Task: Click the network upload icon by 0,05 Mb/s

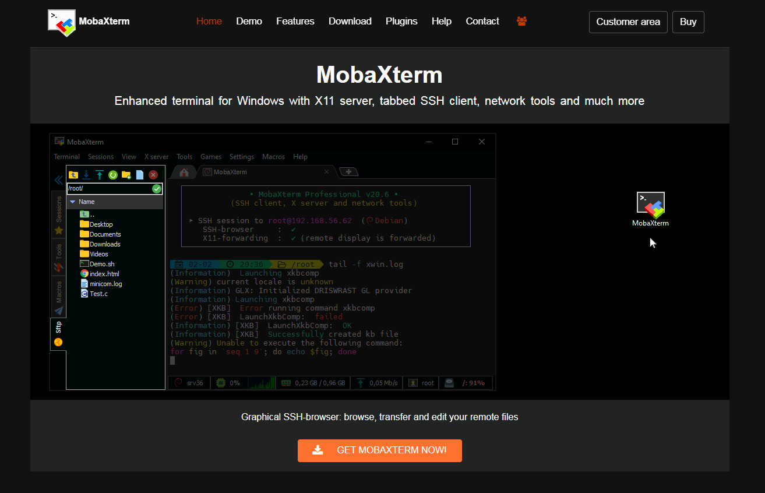Action: (x=361, y=383)
